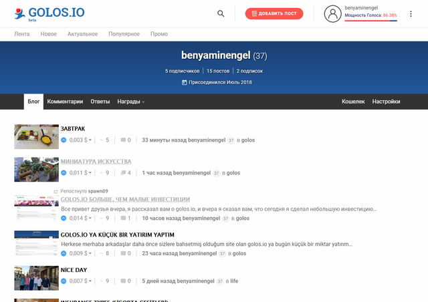Click the 5 дней назад timestamp
Screen dimensions: 428x302
tap(158, 281)
